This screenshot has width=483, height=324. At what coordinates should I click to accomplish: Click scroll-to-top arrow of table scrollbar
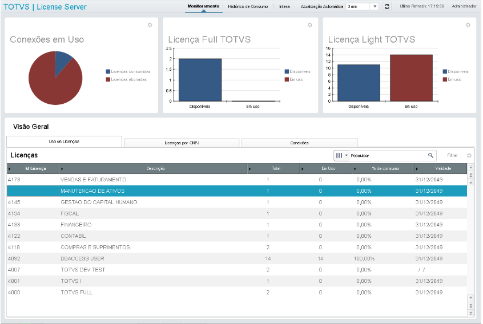coord(470,168)
